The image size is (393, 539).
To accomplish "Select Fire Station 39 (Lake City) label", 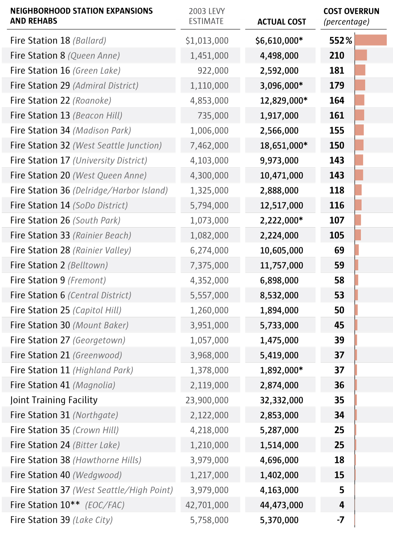I will click(x=62, y=520).
